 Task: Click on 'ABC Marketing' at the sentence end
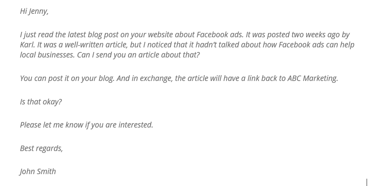(x=313, y=78)
